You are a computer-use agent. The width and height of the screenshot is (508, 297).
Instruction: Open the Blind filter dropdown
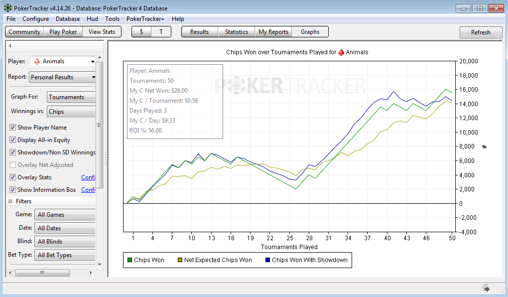pyautogui.click(x=65, y=242)
